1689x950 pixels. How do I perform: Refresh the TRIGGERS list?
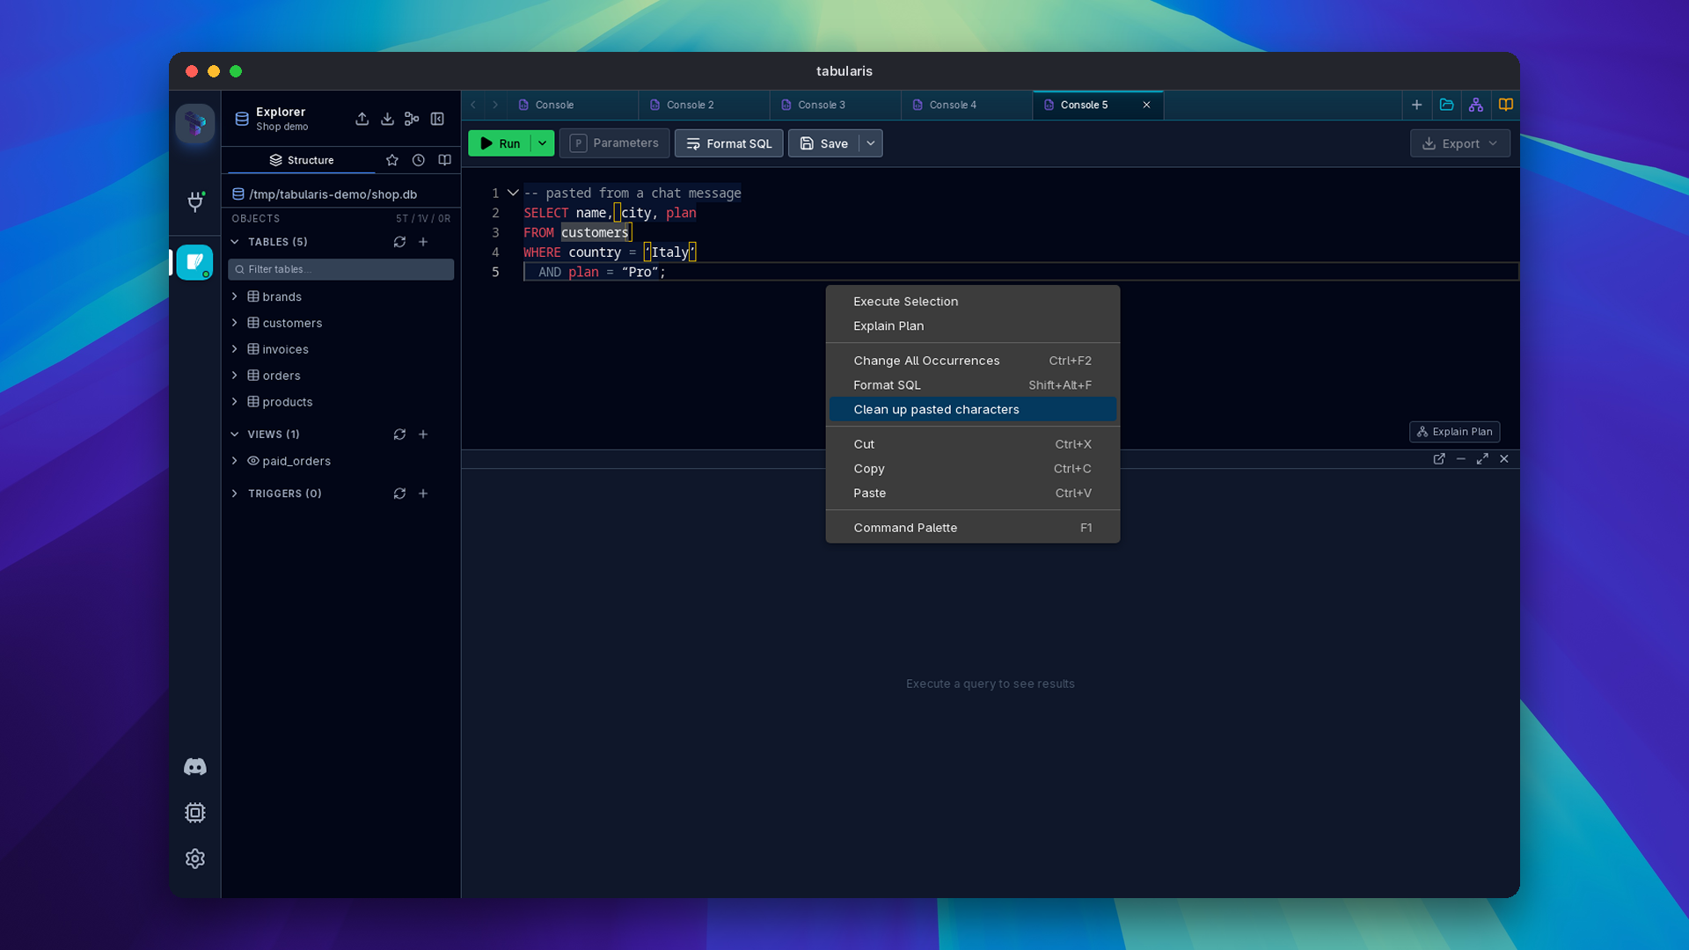pyautogui.click(x=399, y=493)
